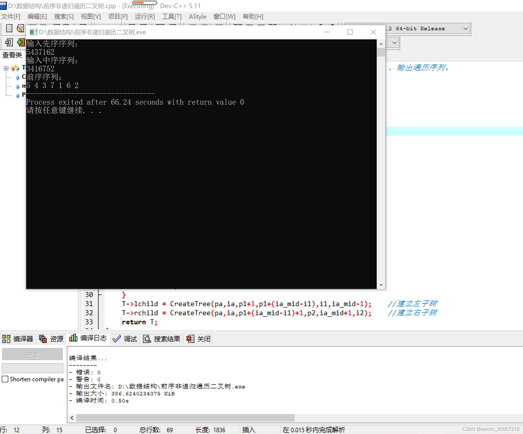The image size is (523, 434).
Task: Open the AStyle menu
Action: click(x=197, y=17)
